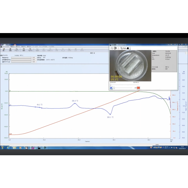
Task: Click the 159.3 °C peak label on curve
Action: point(75,101)
